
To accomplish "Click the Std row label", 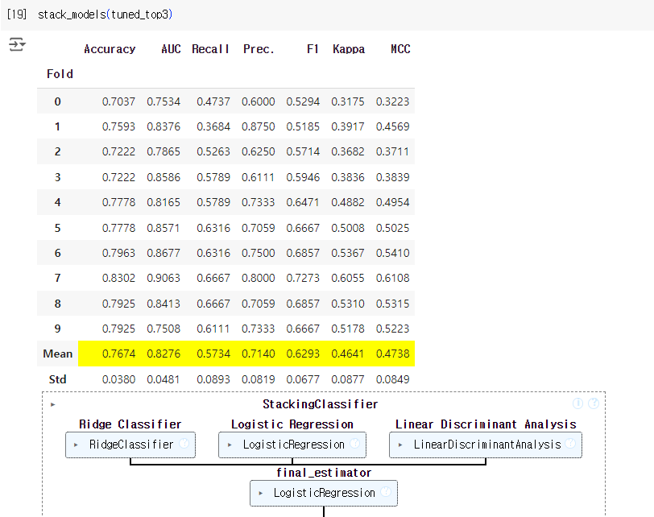I will pyautogui.click(x=57, y=379).
